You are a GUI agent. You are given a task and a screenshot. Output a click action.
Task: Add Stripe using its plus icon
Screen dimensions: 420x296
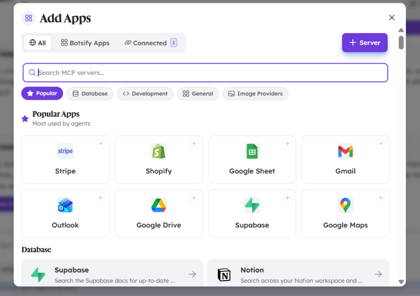click(101, 144)
